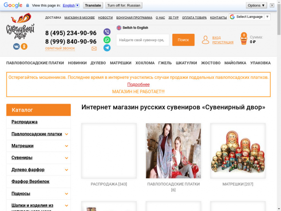Click the purple Viber phone icon
The width and height of the screenshot is (281, 211).
click(x=107, y=32)
